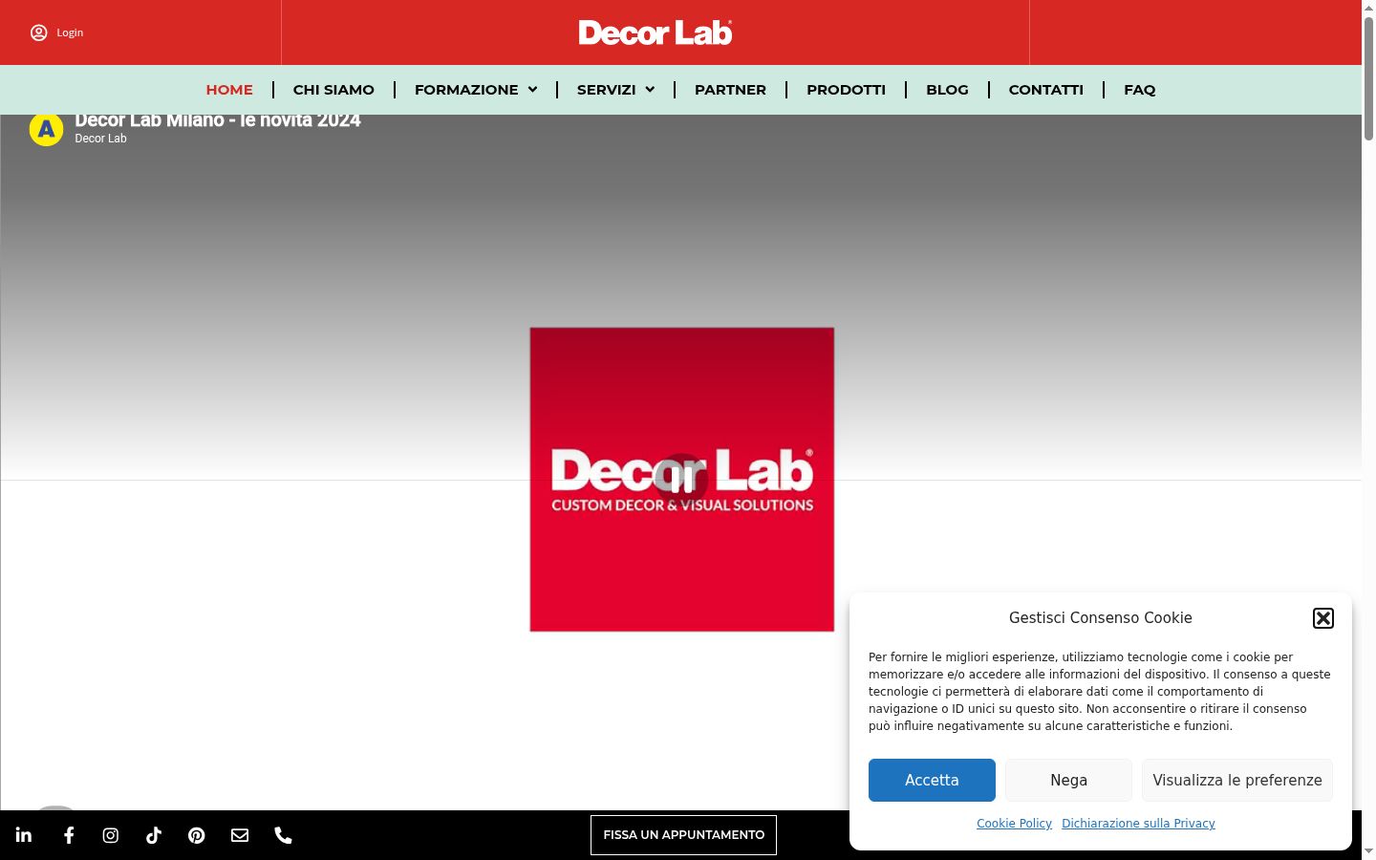
Task: Open the Contatti menu item
Action: coord(1046,90)
